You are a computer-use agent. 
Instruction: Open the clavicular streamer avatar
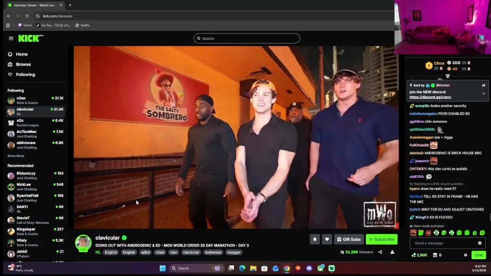coord(83,243)
